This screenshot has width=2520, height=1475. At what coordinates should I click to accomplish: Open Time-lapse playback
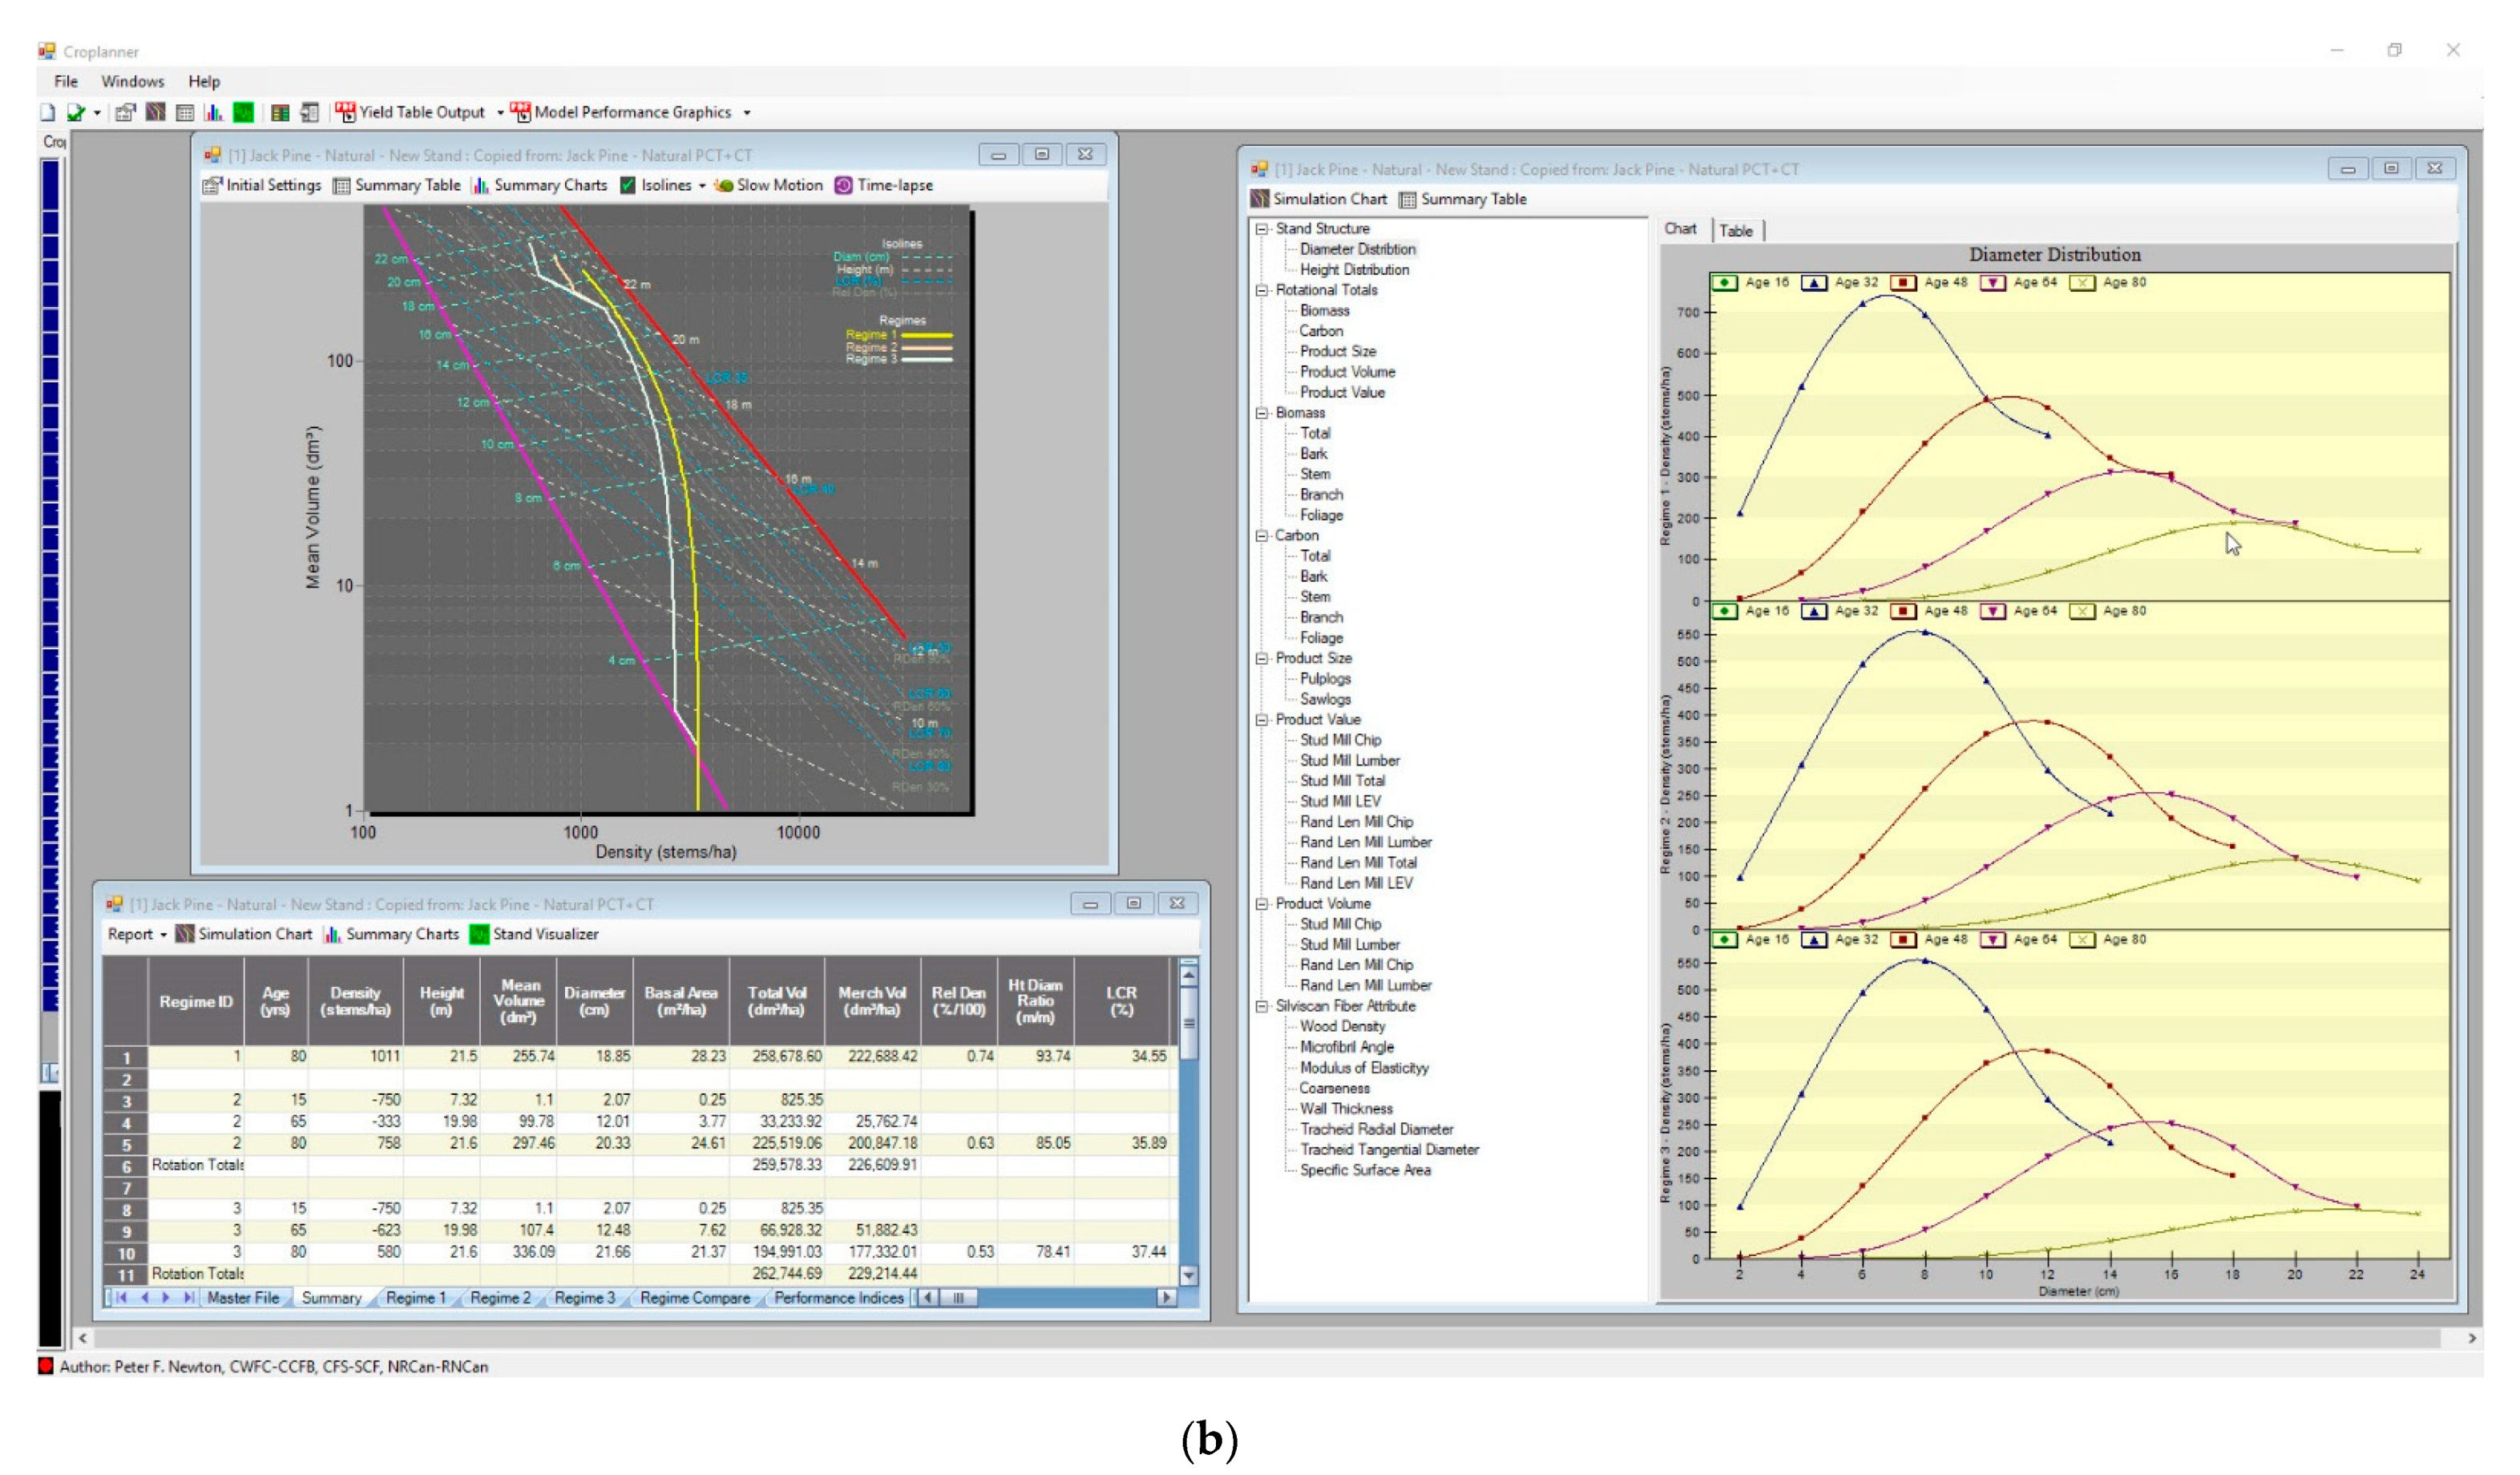(x=884, y=186)
